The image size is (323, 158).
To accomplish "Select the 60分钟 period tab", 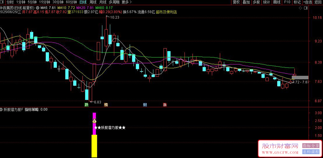I will (x=71, y=2).
